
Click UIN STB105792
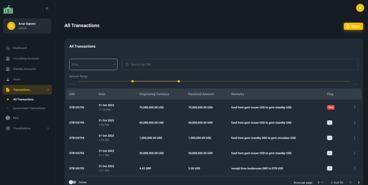pyautogui.click(x=77, y=169)
